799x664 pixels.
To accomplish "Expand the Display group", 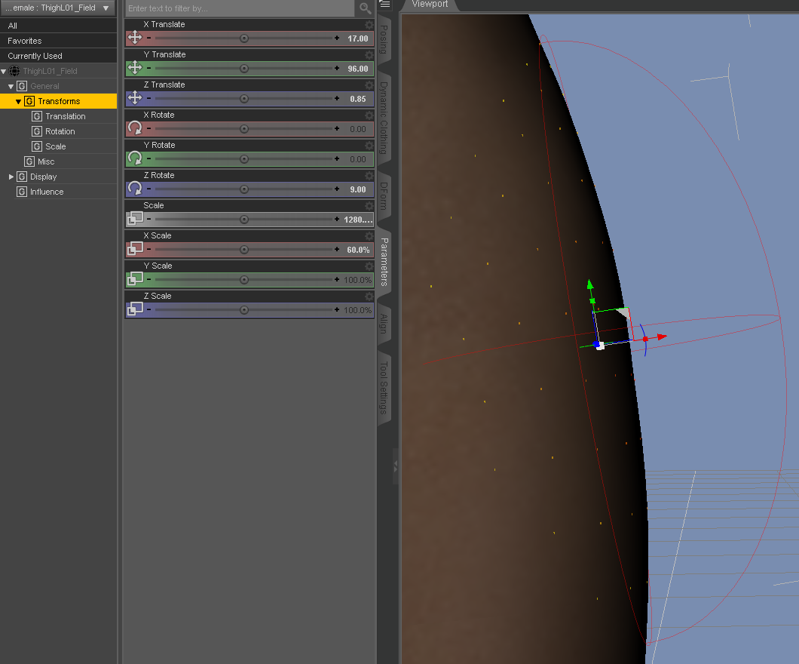I will [x=11, y=177].
